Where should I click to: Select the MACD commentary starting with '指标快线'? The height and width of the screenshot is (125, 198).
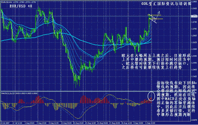(176, 99)
